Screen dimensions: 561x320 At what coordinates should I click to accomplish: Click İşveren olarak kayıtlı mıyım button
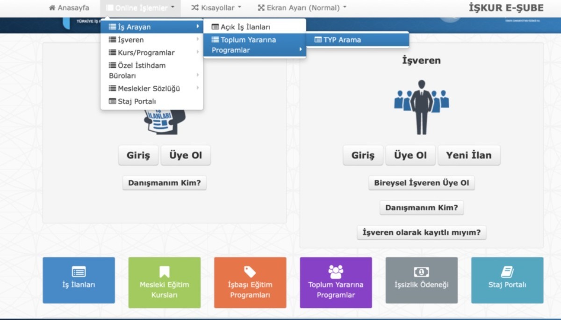point(422,232)
